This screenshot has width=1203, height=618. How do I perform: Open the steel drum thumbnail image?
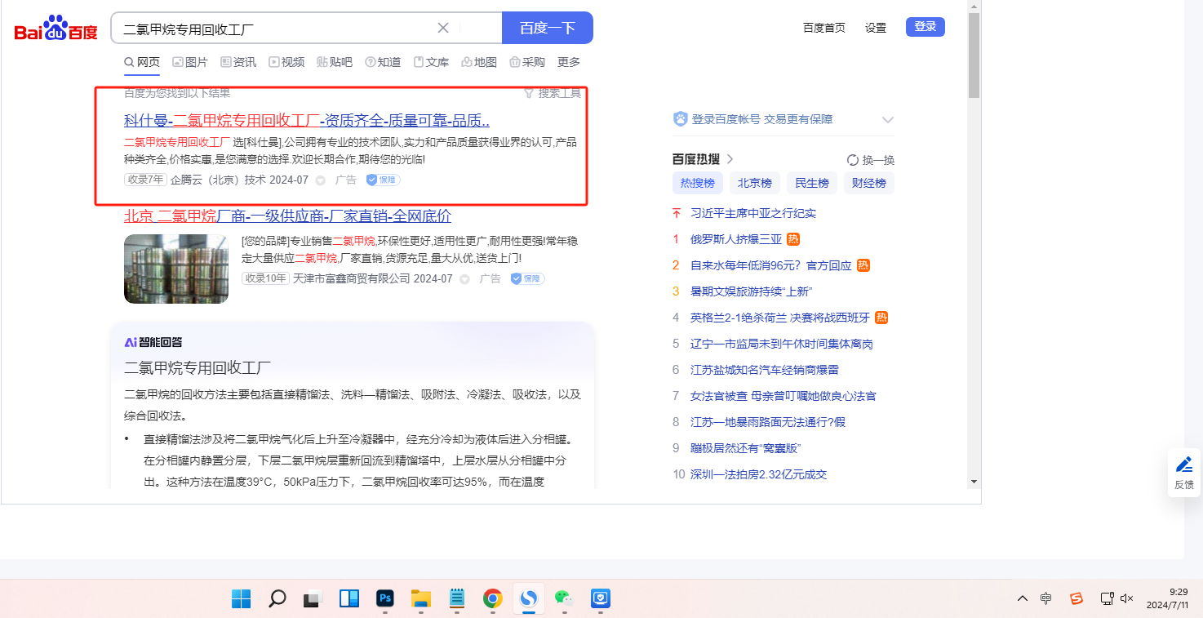176,269
